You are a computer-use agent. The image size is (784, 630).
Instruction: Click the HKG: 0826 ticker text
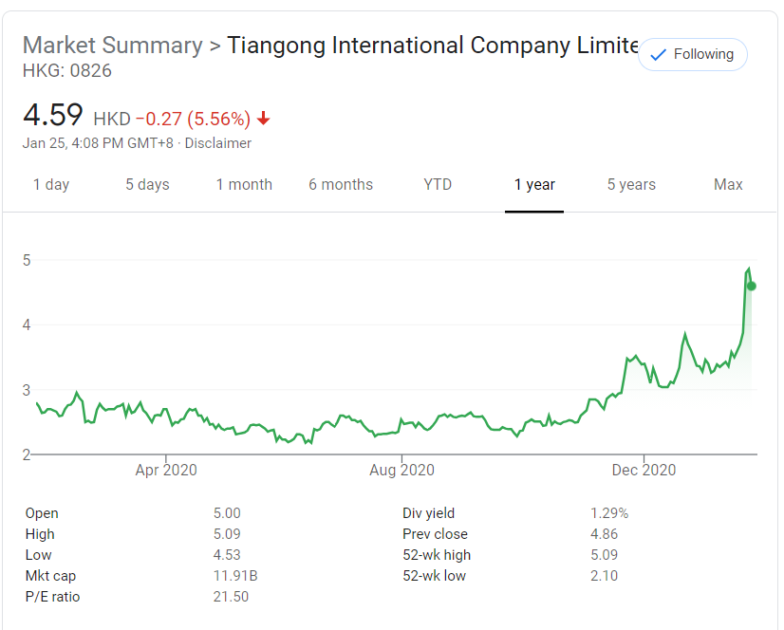(x=67, y=71)
